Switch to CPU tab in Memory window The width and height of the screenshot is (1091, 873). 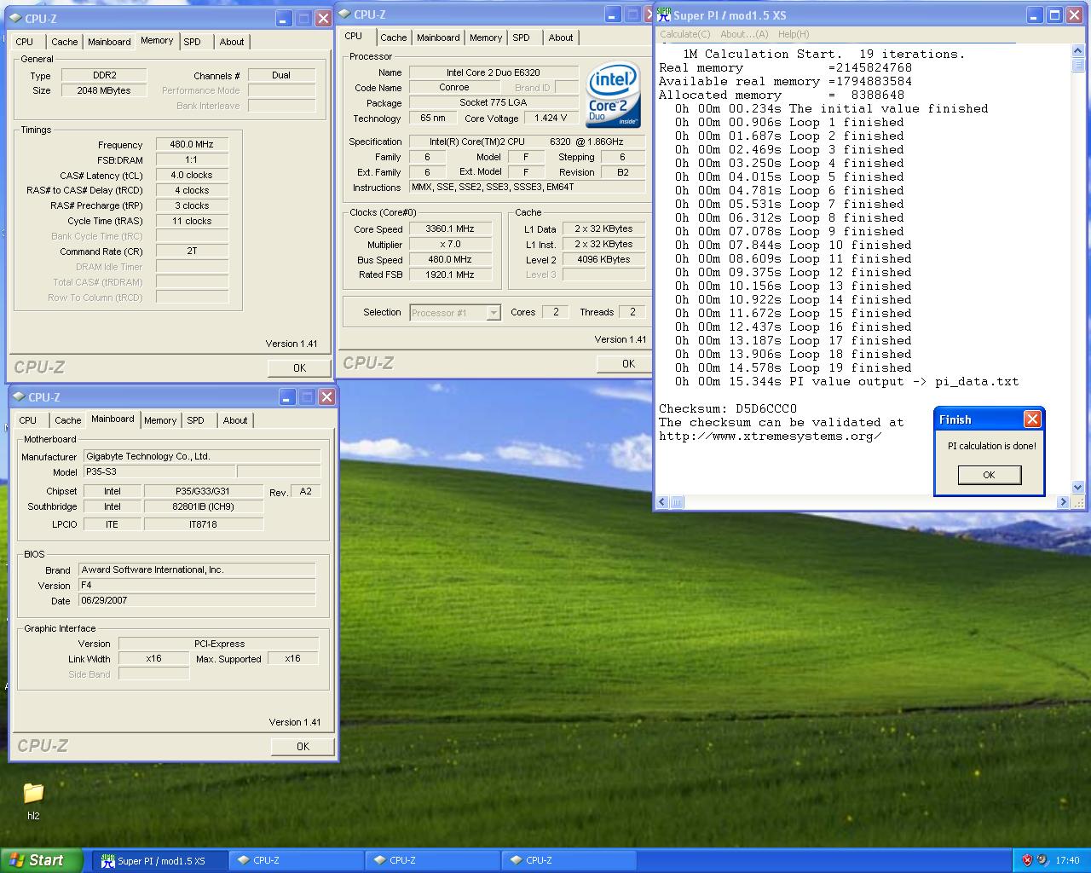[25, 42]
